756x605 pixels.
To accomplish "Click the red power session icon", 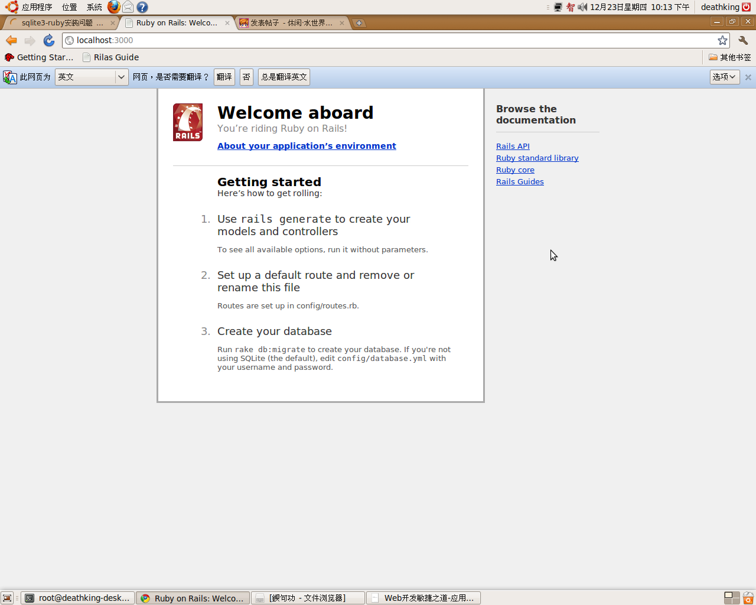I will pyautogui.click(x=747, y=7).
